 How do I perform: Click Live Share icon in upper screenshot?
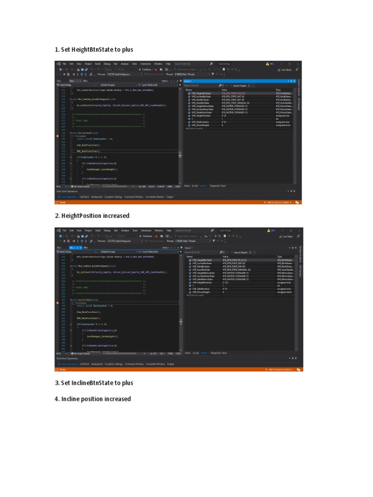point(287,69)
